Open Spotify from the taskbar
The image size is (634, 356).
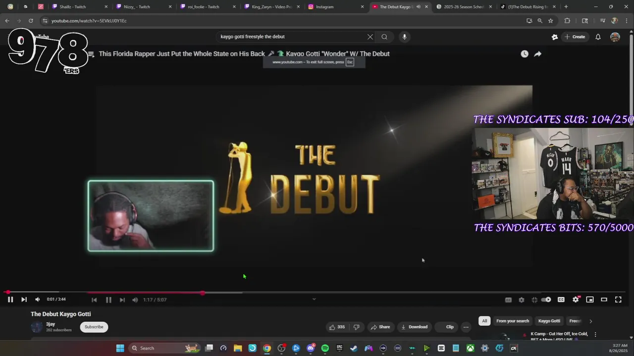coord(325,348)
